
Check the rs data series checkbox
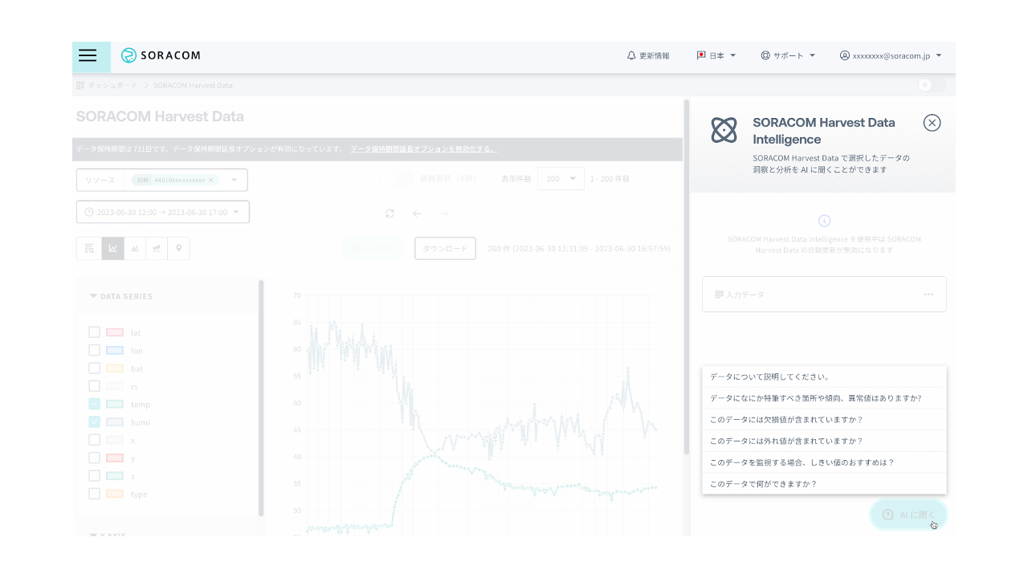tap(95, 386)
